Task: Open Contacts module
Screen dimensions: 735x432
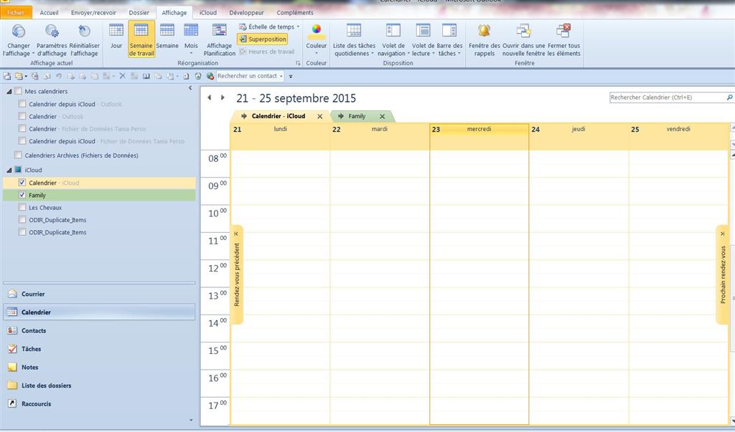Action: pyautogui.click(x=99, y=330)
